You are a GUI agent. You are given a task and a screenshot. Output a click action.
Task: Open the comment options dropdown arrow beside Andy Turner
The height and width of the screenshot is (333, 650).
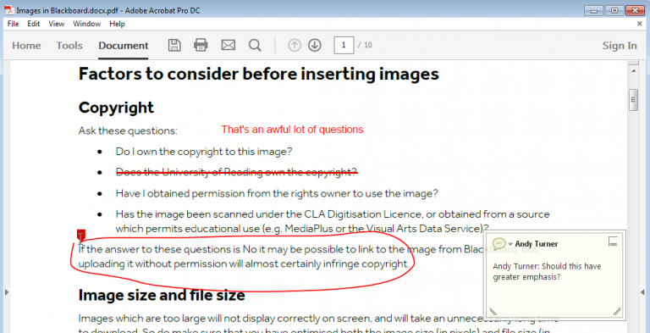[x=510, y=244]
